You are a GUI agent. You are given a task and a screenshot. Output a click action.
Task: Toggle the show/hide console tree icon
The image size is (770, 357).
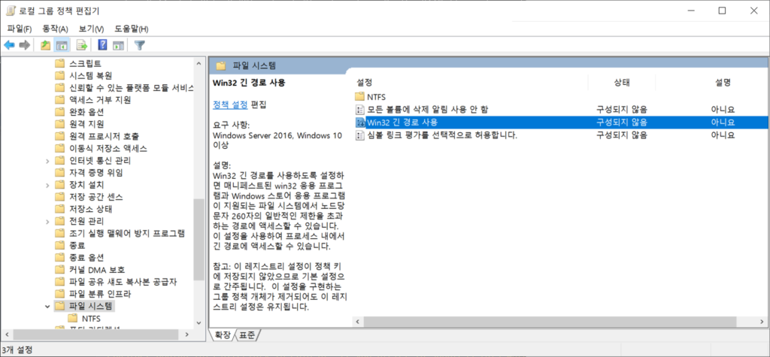coord(62,45)
